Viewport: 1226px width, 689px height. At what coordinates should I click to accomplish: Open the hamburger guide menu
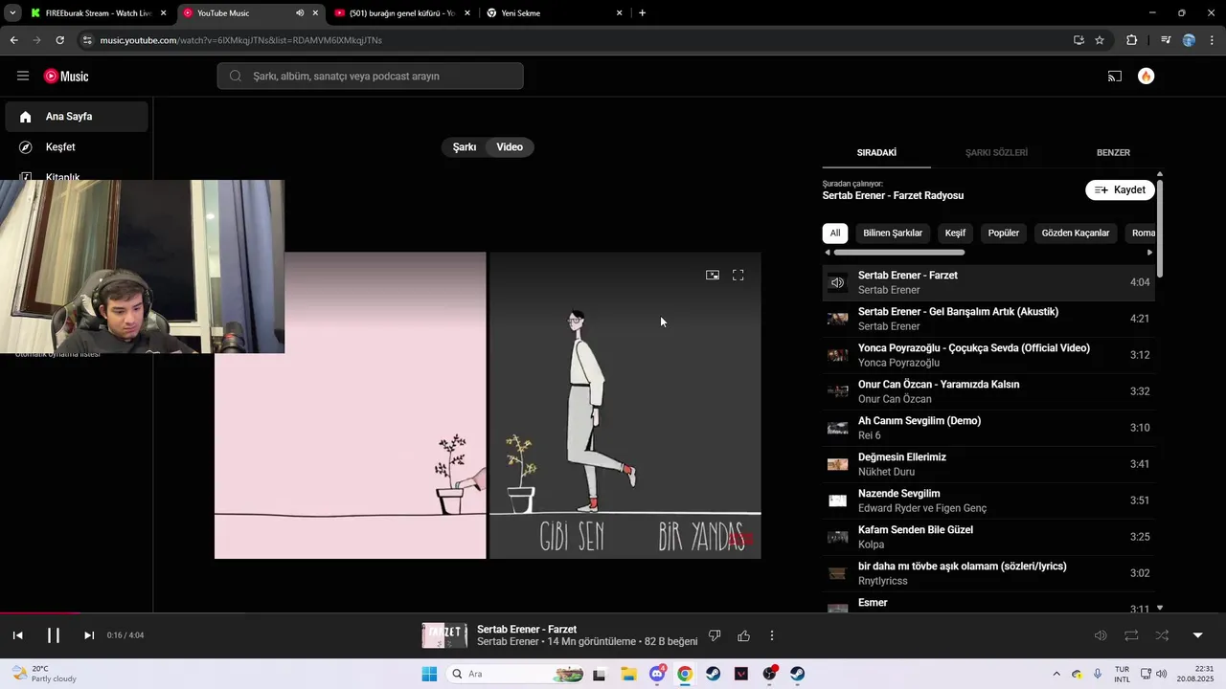[23, 76]
